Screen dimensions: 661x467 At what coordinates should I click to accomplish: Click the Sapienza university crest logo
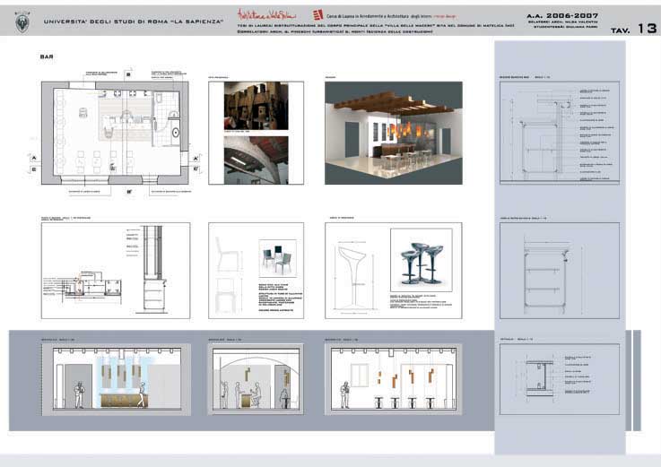(x=21, y=21)
